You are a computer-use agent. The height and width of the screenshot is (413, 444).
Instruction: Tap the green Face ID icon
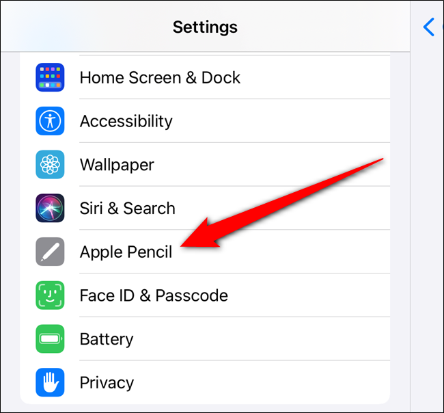[x=50, y=295]
